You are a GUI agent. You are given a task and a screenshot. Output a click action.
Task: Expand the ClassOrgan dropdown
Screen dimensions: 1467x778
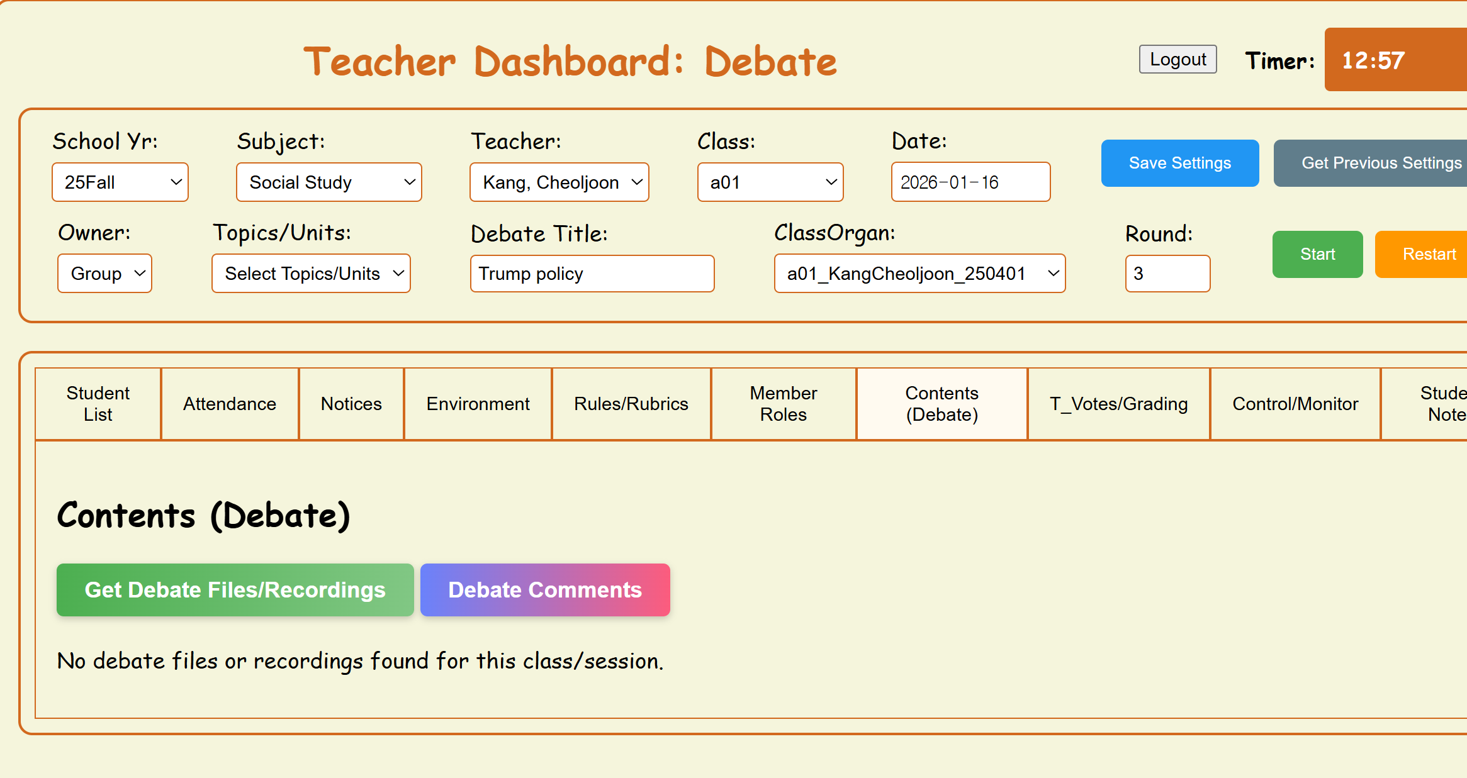919,274
